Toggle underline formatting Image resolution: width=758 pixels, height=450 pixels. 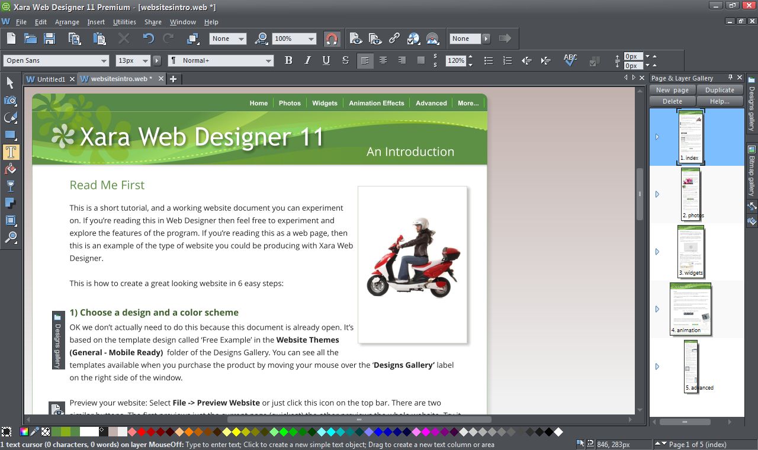[326, 60]
